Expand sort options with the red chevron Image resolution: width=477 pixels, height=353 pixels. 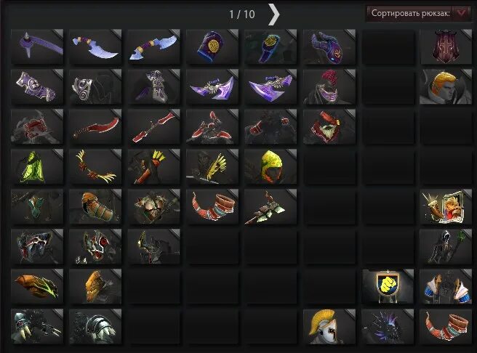(462, 13)
